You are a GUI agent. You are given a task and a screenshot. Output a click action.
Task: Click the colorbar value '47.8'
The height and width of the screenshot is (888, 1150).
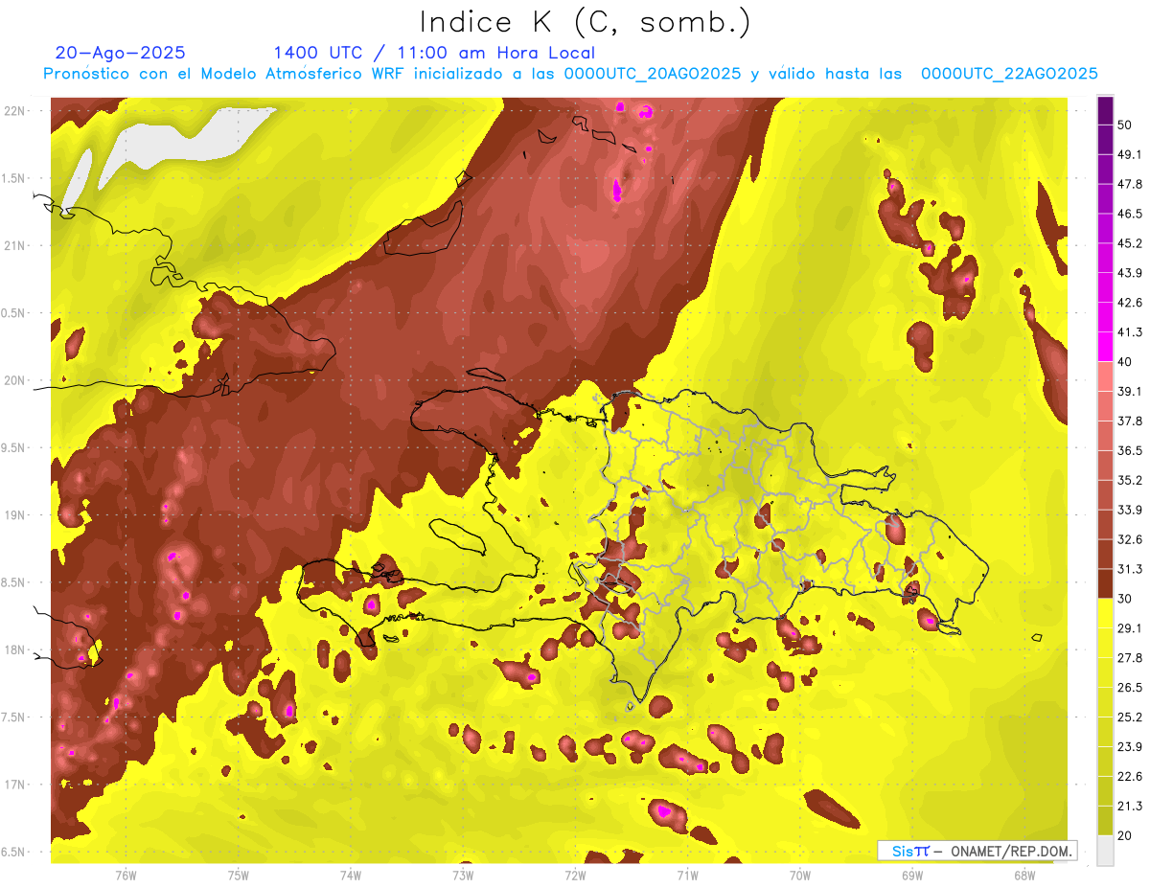(1129, 184)
